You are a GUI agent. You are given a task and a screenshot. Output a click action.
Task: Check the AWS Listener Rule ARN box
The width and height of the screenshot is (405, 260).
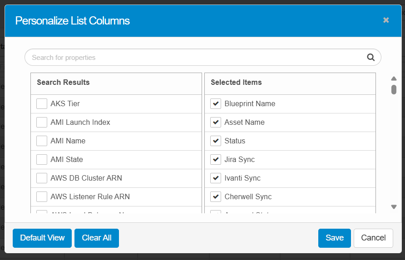42,197
